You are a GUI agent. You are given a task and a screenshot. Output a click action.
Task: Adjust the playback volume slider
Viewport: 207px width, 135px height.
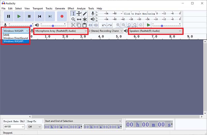click(x=53, y=26)
